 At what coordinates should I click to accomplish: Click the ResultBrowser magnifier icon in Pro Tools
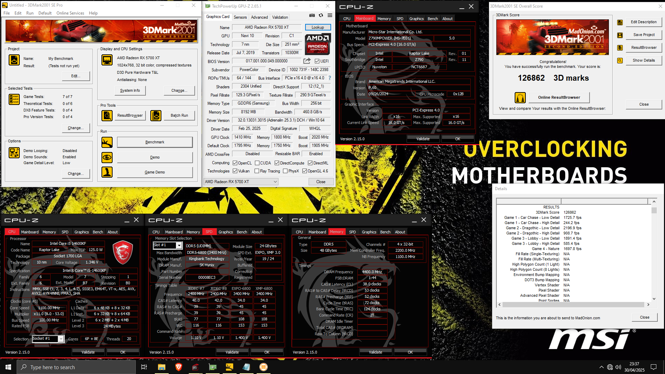tap(107, 115)
